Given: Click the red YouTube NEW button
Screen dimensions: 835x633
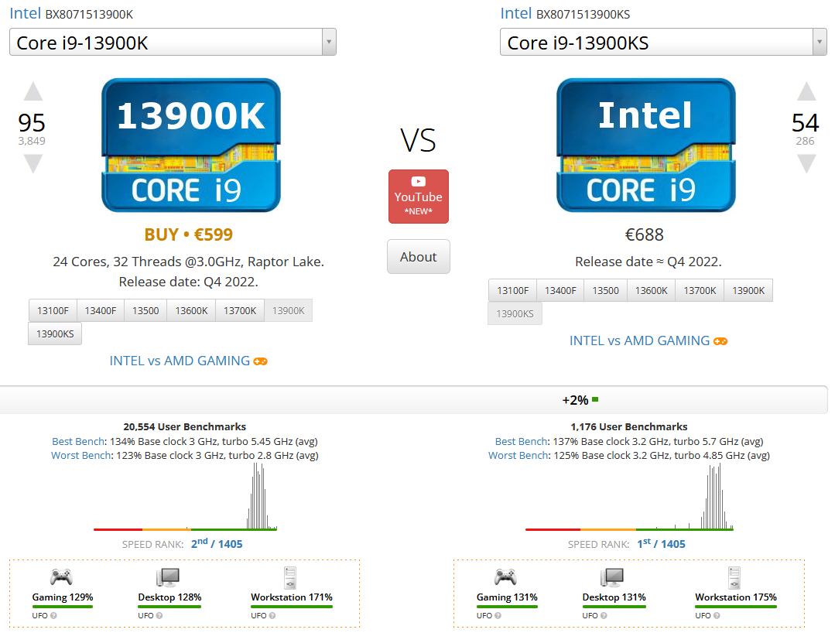Looking at the screenshot, I should [x=419, y=197].
